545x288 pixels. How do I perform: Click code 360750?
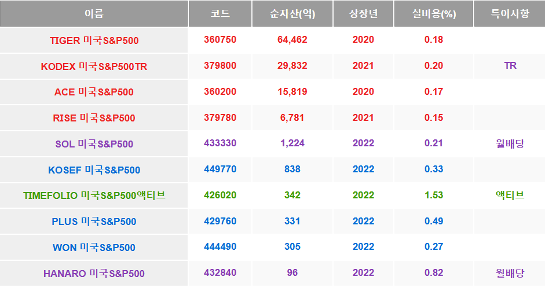click(220, 39)
